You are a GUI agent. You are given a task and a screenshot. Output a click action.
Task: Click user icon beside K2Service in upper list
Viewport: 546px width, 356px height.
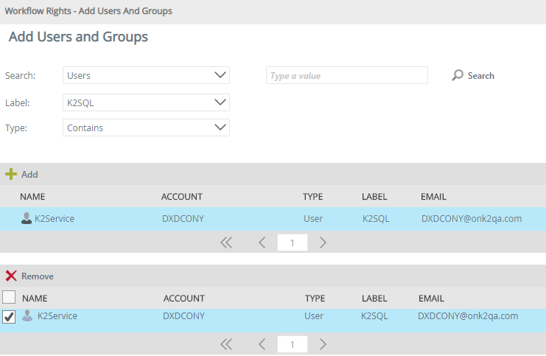[27, 218]
